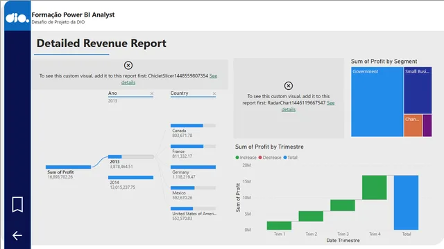Viewport: 444px width, 249px height.
Task: Remove the Country level with its X
Action: pos(214,93)
